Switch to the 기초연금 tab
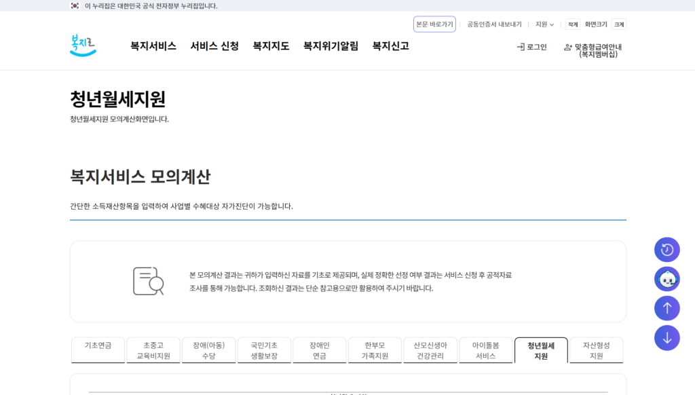Screen dimensions: 695x395 [x=97, y=350]
